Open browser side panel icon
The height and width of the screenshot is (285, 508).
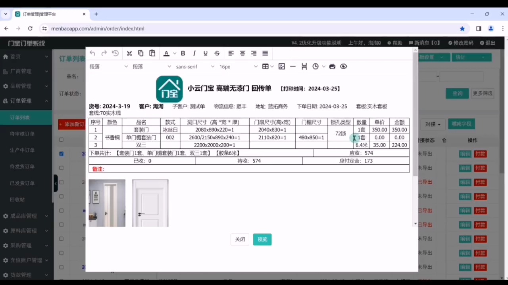479,28
